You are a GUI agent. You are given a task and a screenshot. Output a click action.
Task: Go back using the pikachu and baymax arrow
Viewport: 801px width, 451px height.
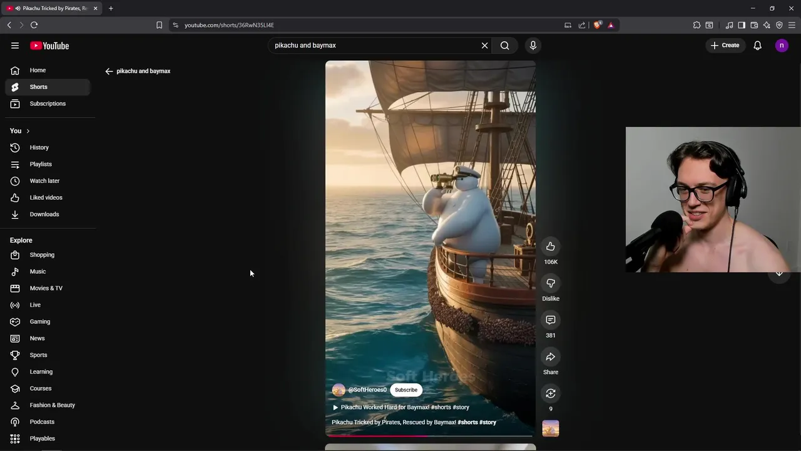pyautogui.click(x=109, y=71)
